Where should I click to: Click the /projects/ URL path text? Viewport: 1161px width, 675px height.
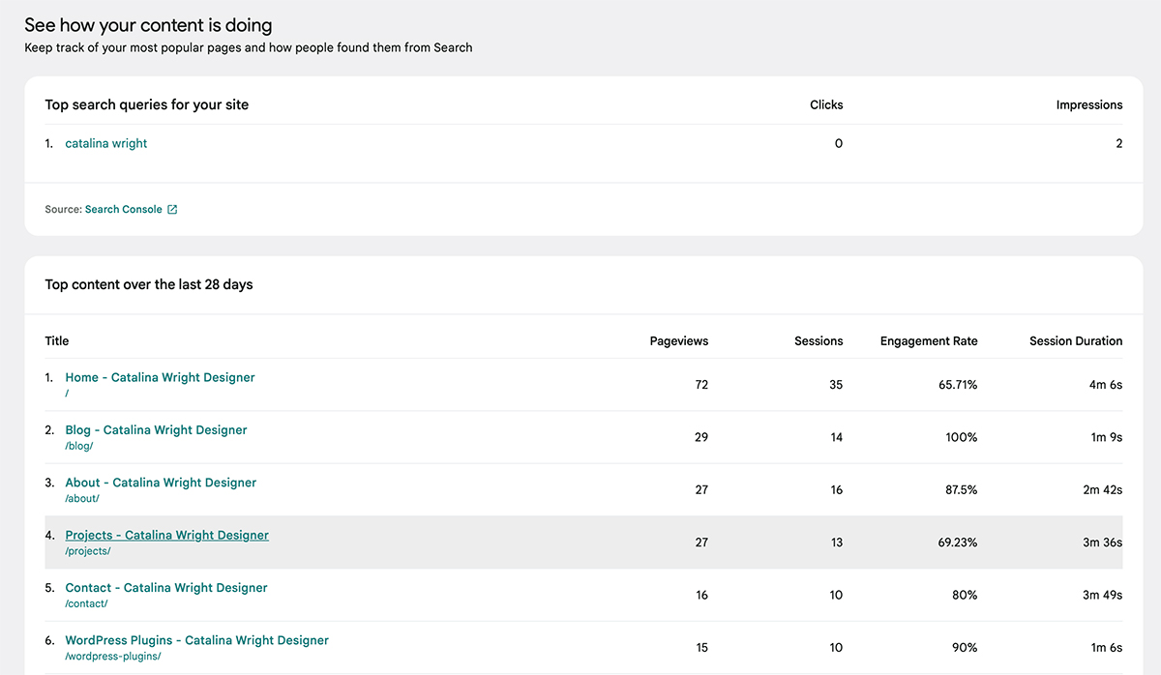88,551
